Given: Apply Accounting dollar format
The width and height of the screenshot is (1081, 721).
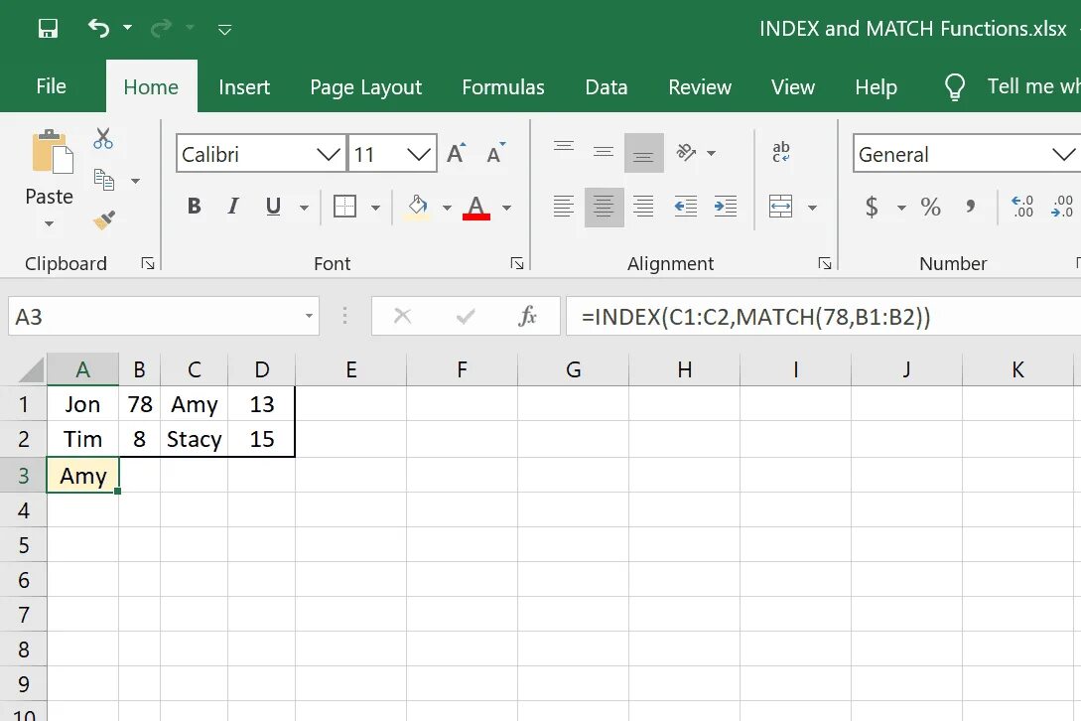Looking at the screenshot, I should (x=873, y=207).
